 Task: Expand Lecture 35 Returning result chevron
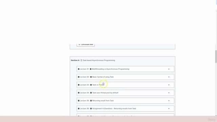pyautogui.click(x=169, y=101)
